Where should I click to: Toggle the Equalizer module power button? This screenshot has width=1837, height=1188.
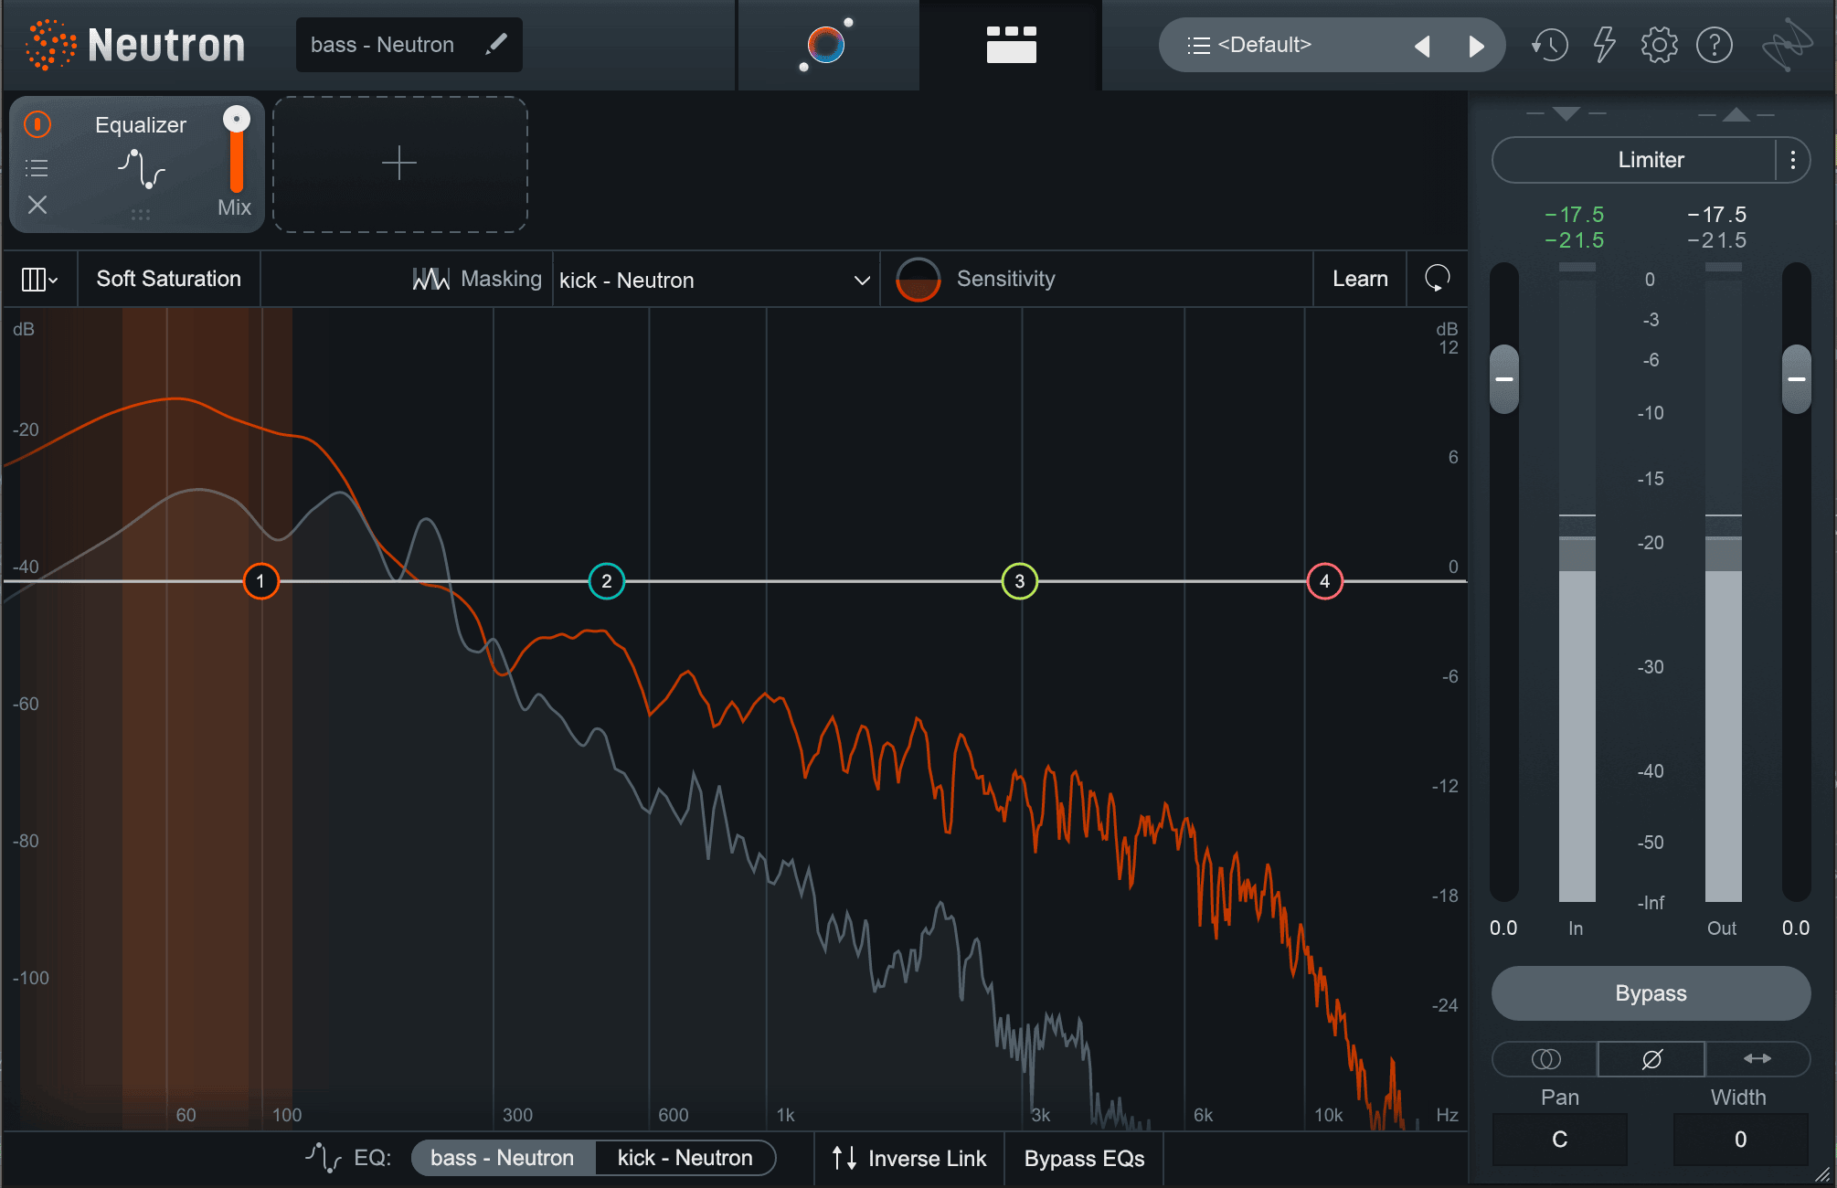point(37,124)
